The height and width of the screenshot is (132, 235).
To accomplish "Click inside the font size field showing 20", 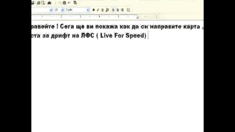I will coord(58,10).
